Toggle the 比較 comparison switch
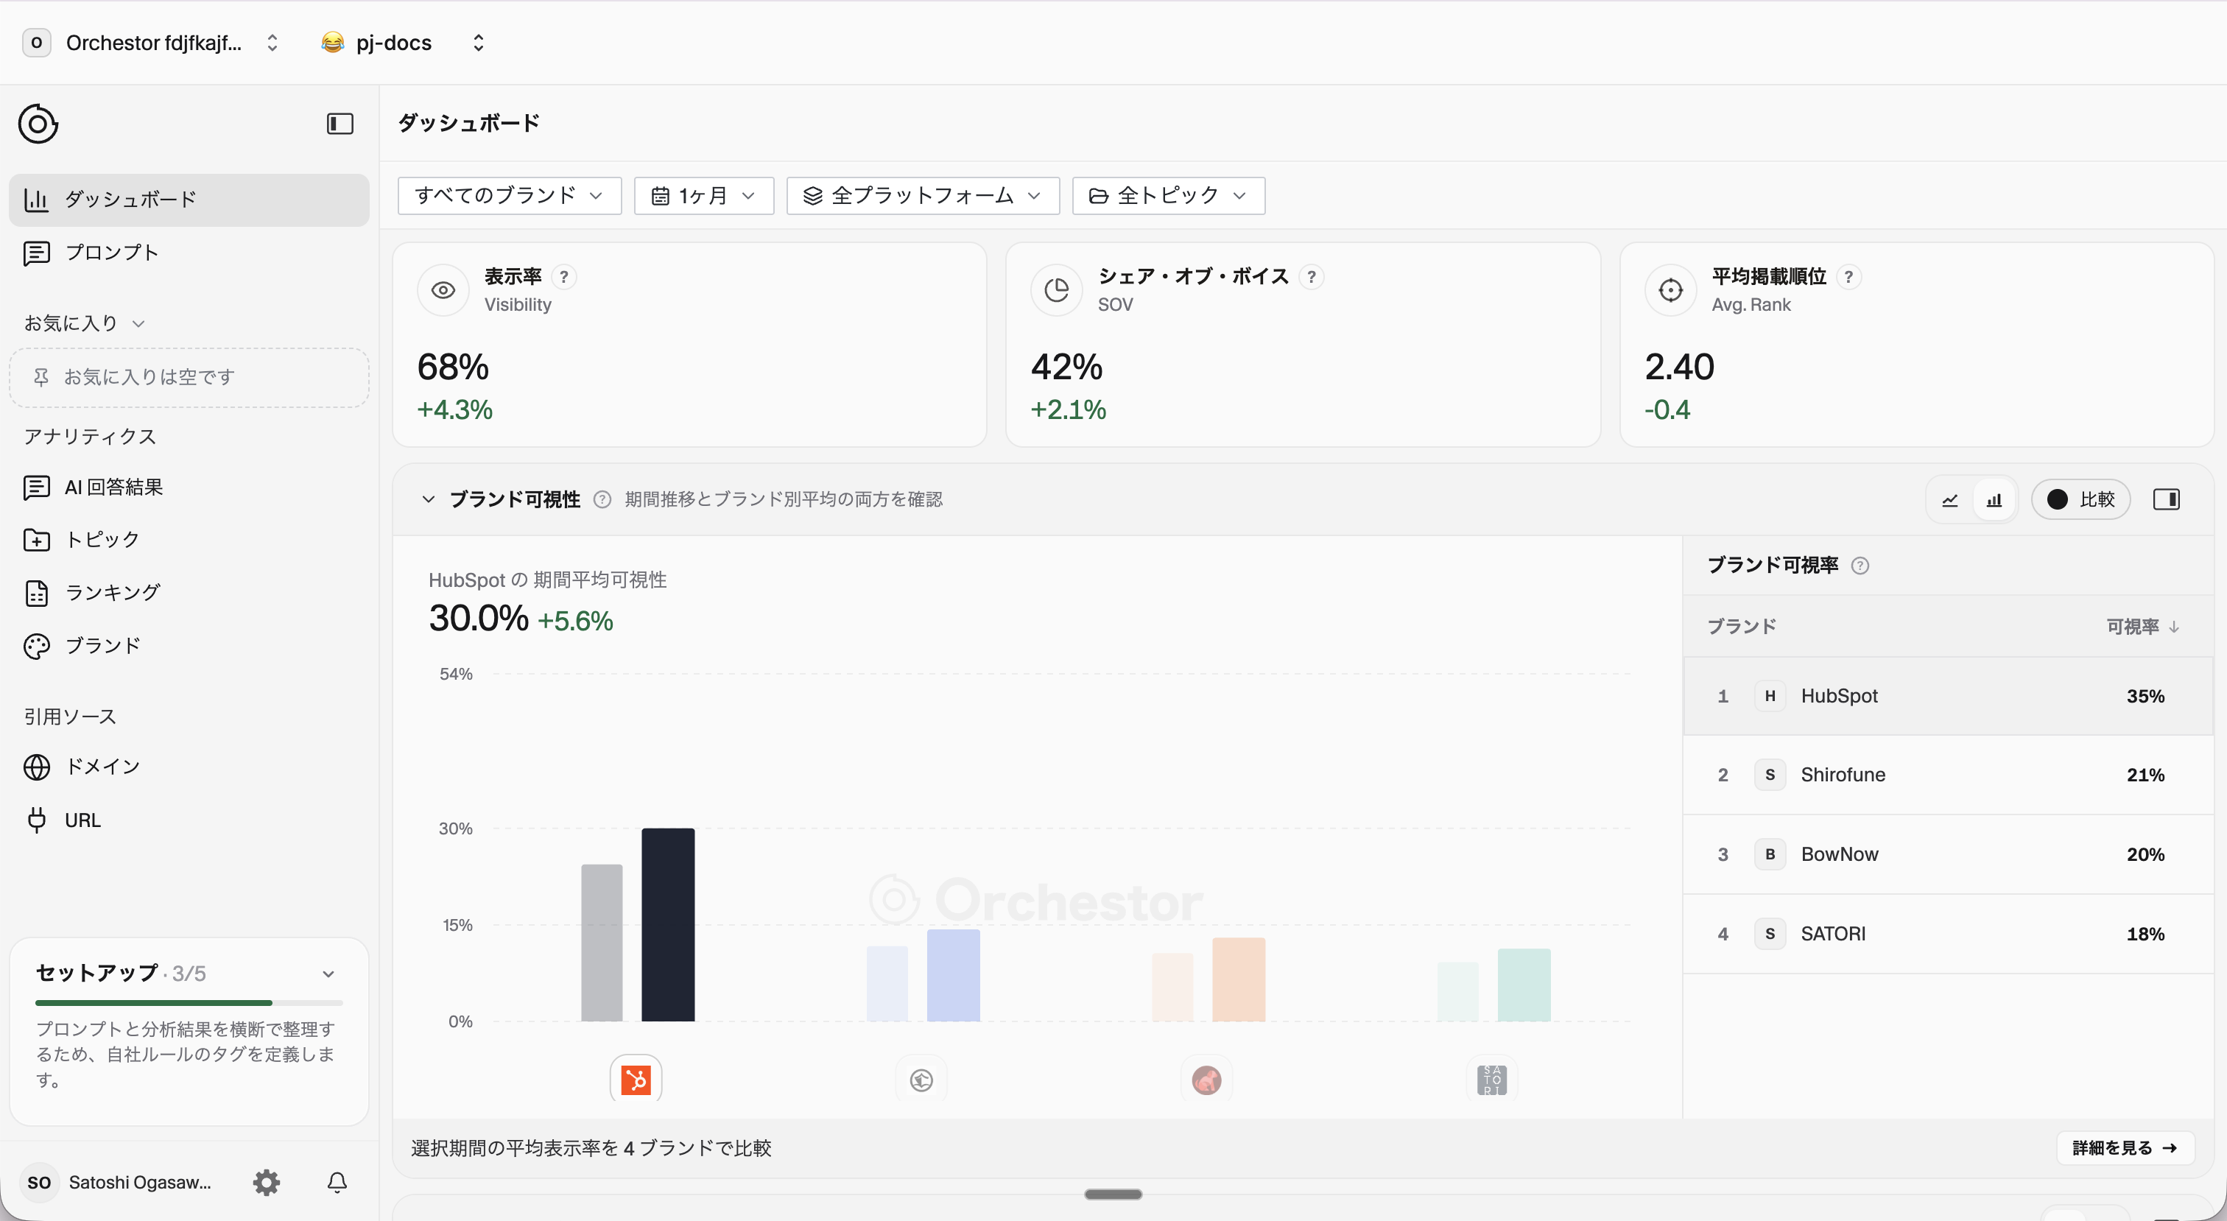 2080,499
